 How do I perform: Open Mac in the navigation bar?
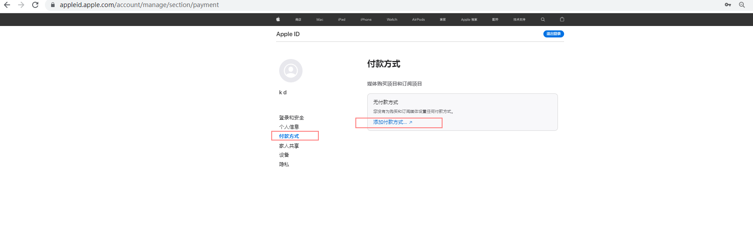pyautogui.click(x=320, y=19)
